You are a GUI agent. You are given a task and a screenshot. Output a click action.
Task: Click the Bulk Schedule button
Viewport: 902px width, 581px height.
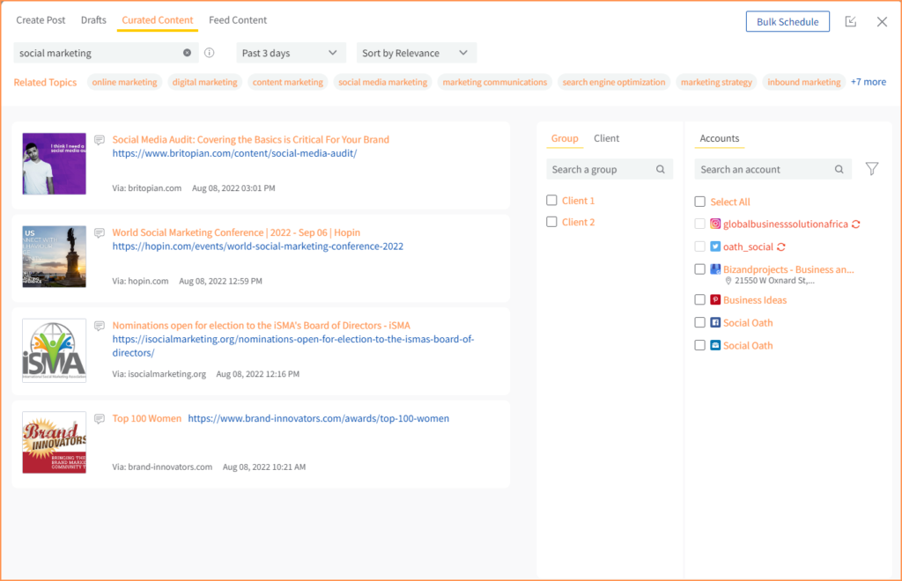tap(787, 22)
